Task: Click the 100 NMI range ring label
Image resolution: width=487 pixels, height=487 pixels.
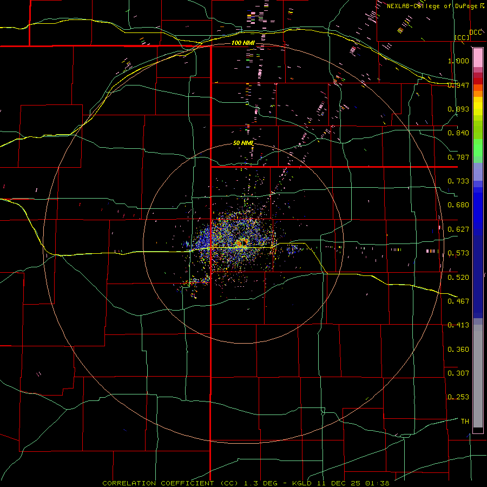Action: (243, 43)
